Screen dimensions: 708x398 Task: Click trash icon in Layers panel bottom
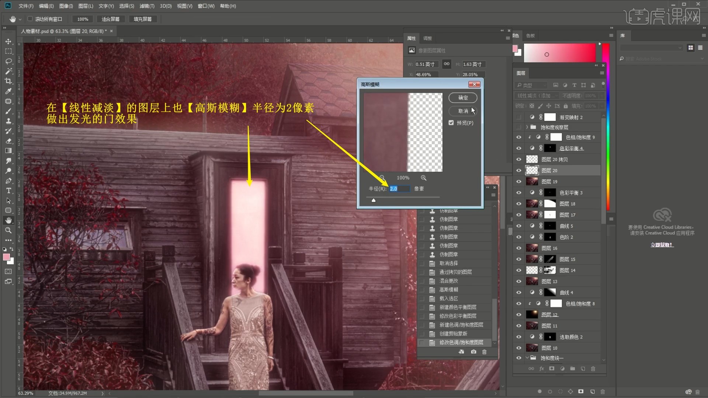593,369
